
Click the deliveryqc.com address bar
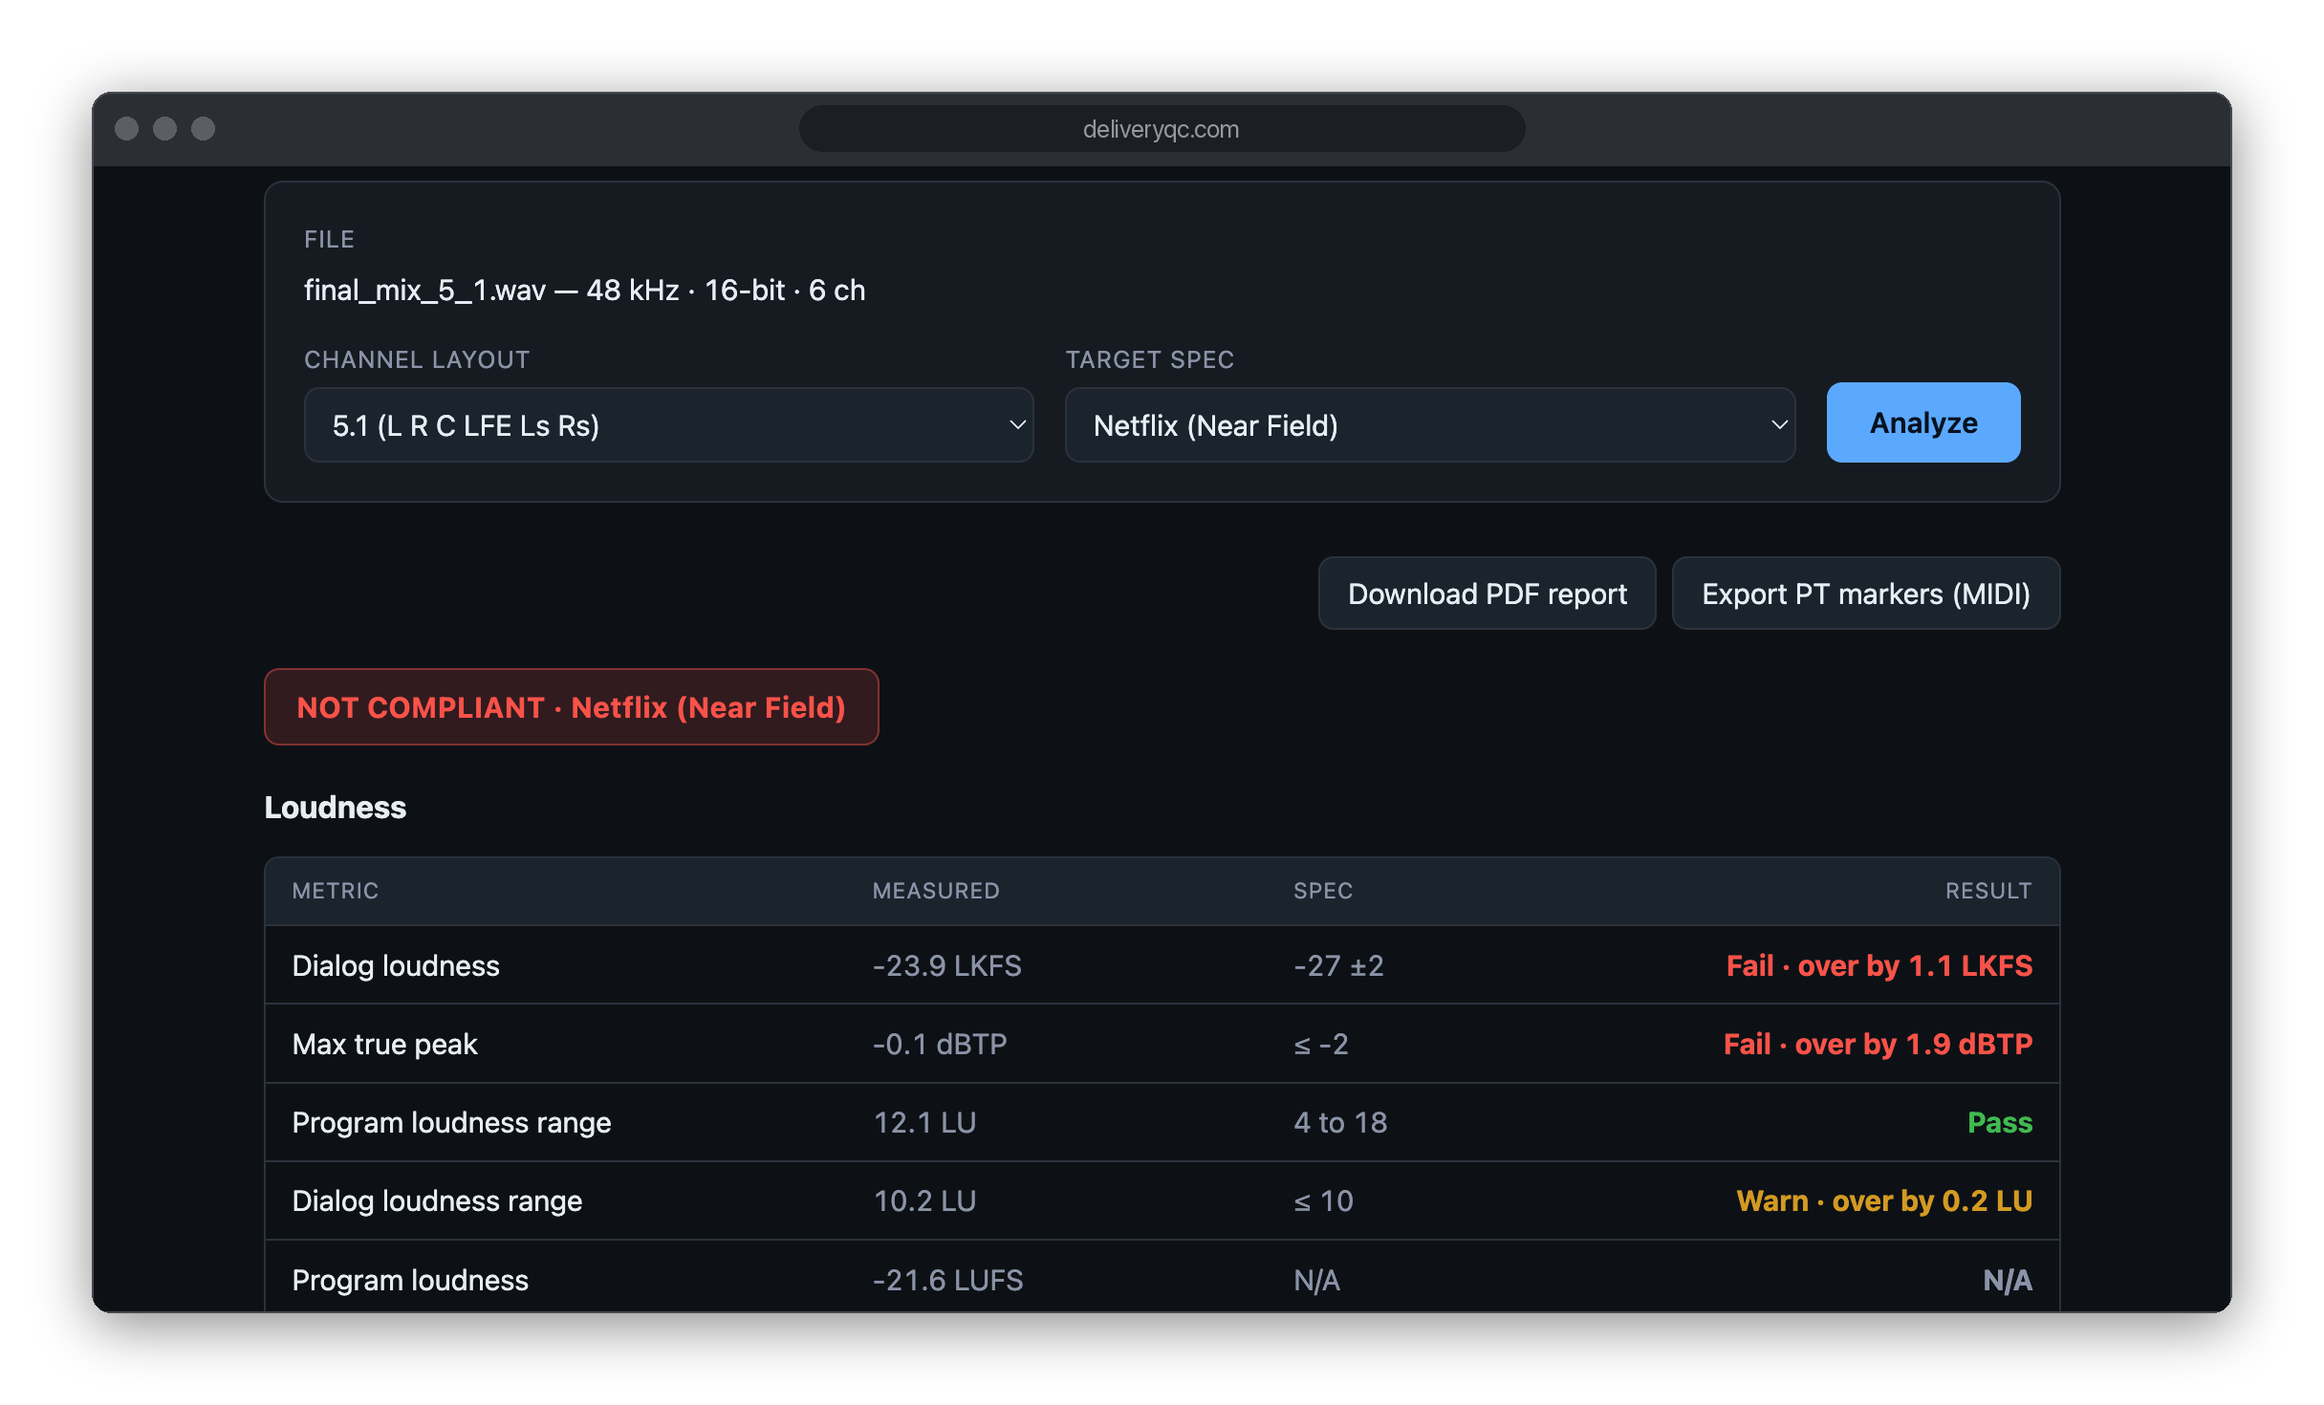[x=1162, y=129]
